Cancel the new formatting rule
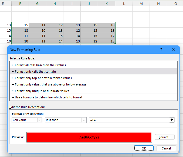183x157 pixels. 166,148
